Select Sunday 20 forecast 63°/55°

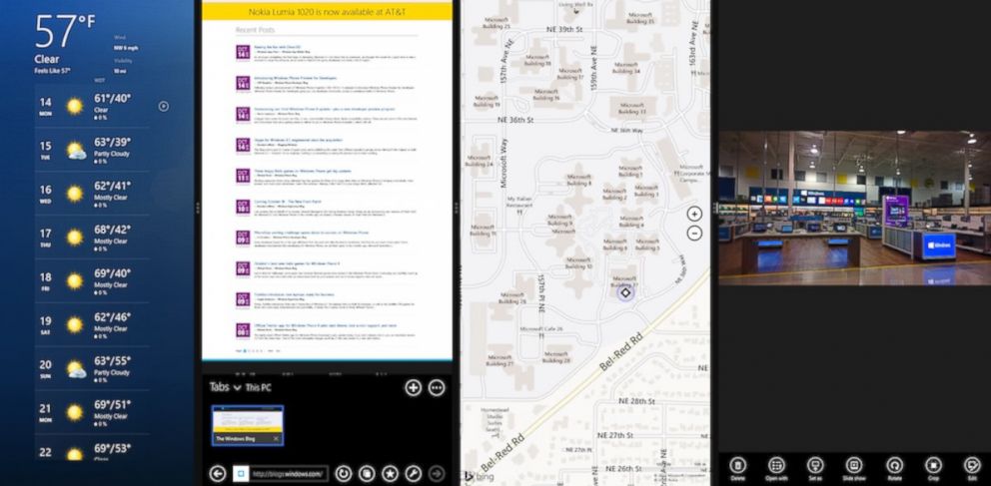pyautogui.click(x=93, y=368)
